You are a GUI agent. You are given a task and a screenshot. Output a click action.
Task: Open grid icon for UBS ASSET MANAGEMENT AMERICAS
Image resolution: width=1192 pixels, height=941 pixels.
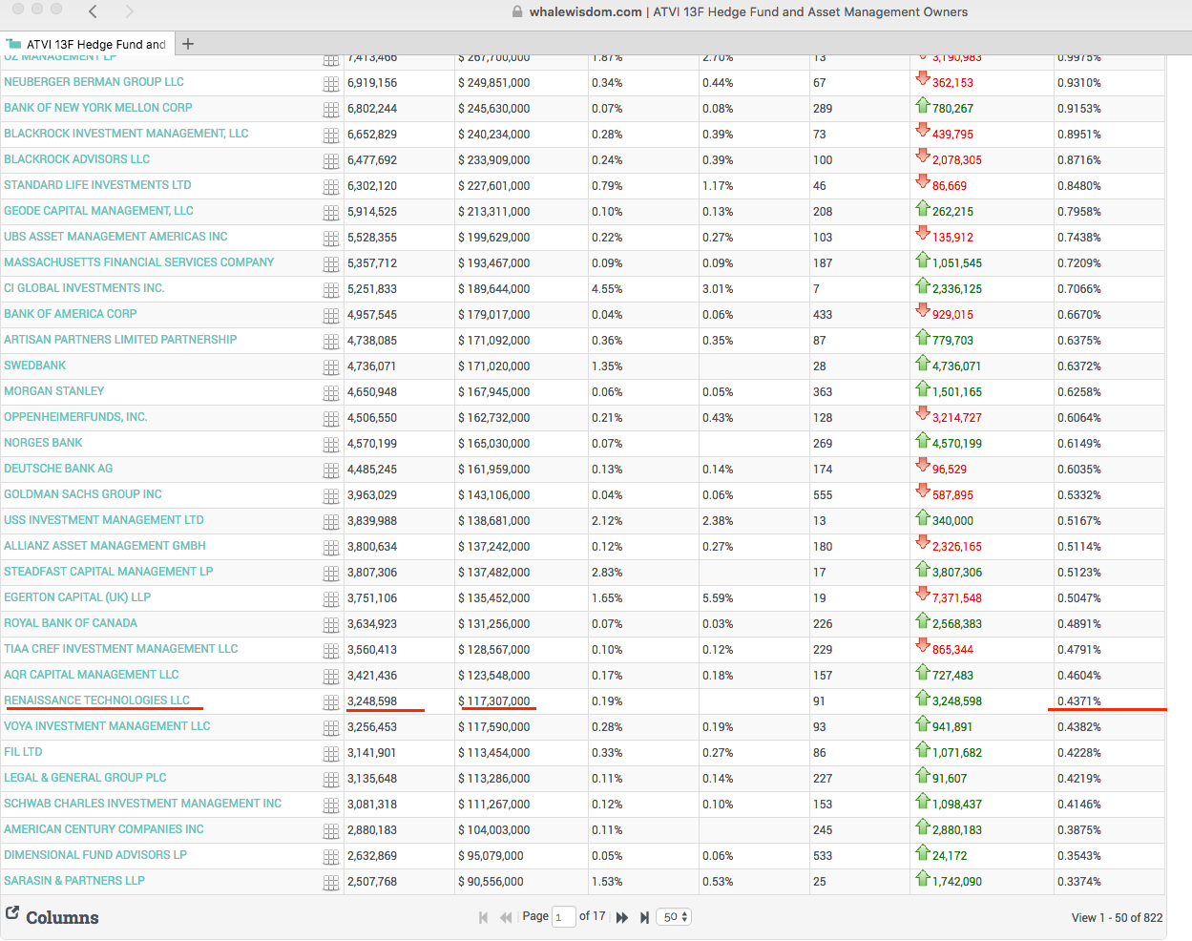[331, 239]
